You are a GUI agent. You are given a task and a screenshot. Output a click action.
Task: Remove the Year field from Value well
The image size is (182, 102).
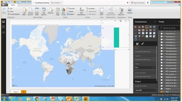pos(155,67)
